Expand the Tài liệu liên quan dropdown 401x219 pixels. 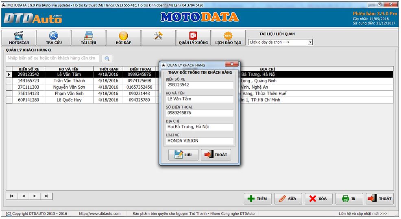pyautogui.click(x=310, y=42)
